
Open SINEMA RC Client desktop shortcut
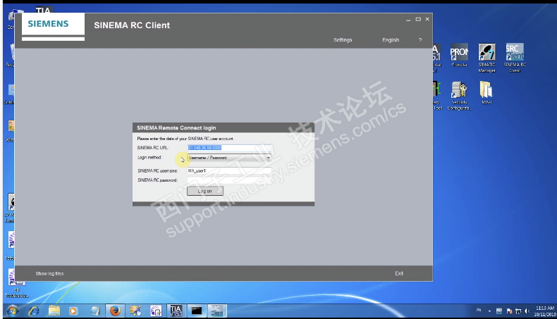(515, 58)
